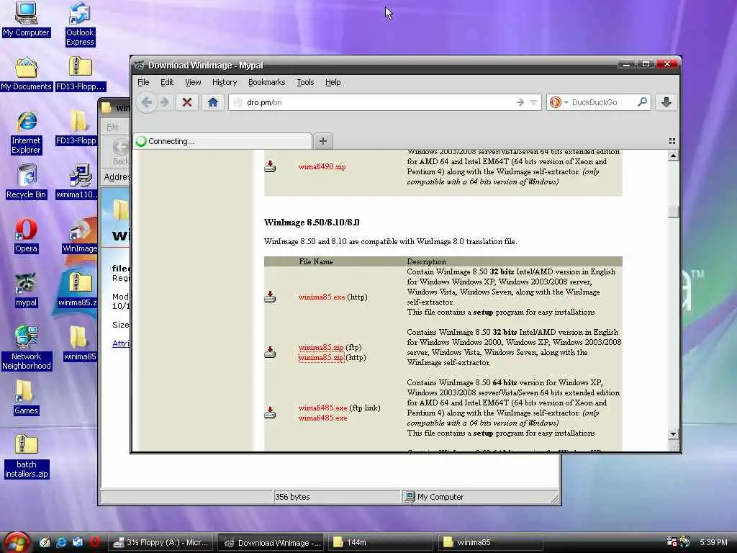Click the go arrow in the address bar
The height and width of the screenshot is (553, 737).
pos(520,102)
